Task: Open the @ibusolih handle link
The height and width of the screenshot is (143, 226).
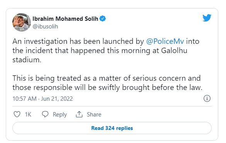Action: tap(45, 27)
